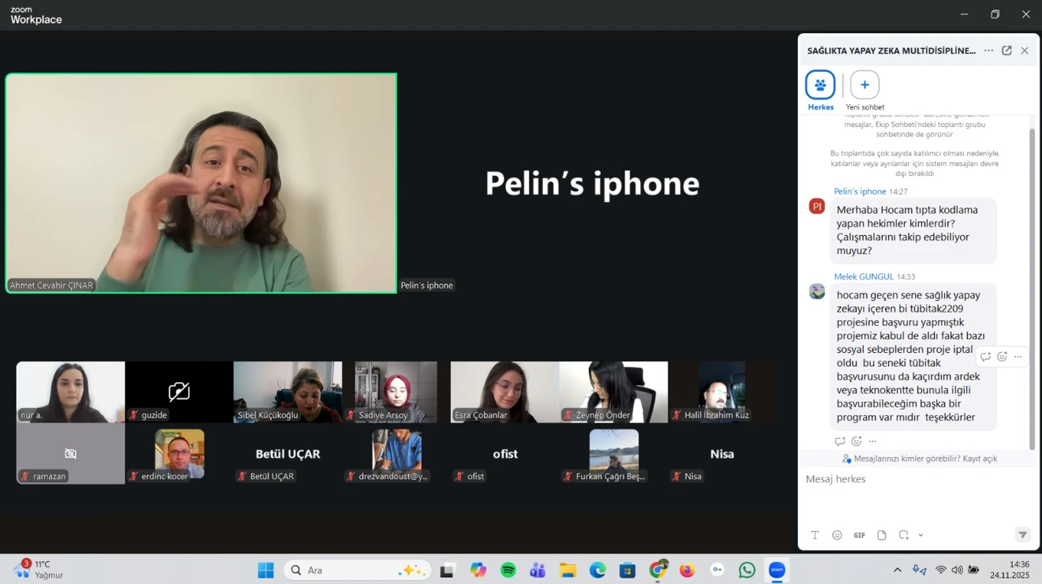Open WhatsApp from the Windows taskbar
Image resolution: width=1042 pixels, height=584 pixels.
point(747,570)
